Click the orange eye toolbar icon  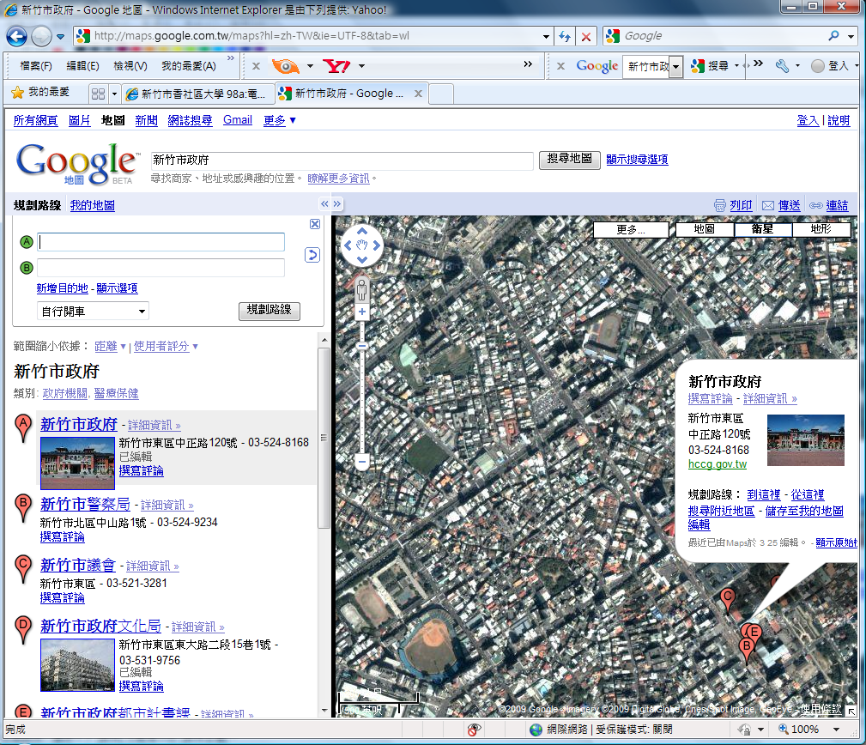286,66
